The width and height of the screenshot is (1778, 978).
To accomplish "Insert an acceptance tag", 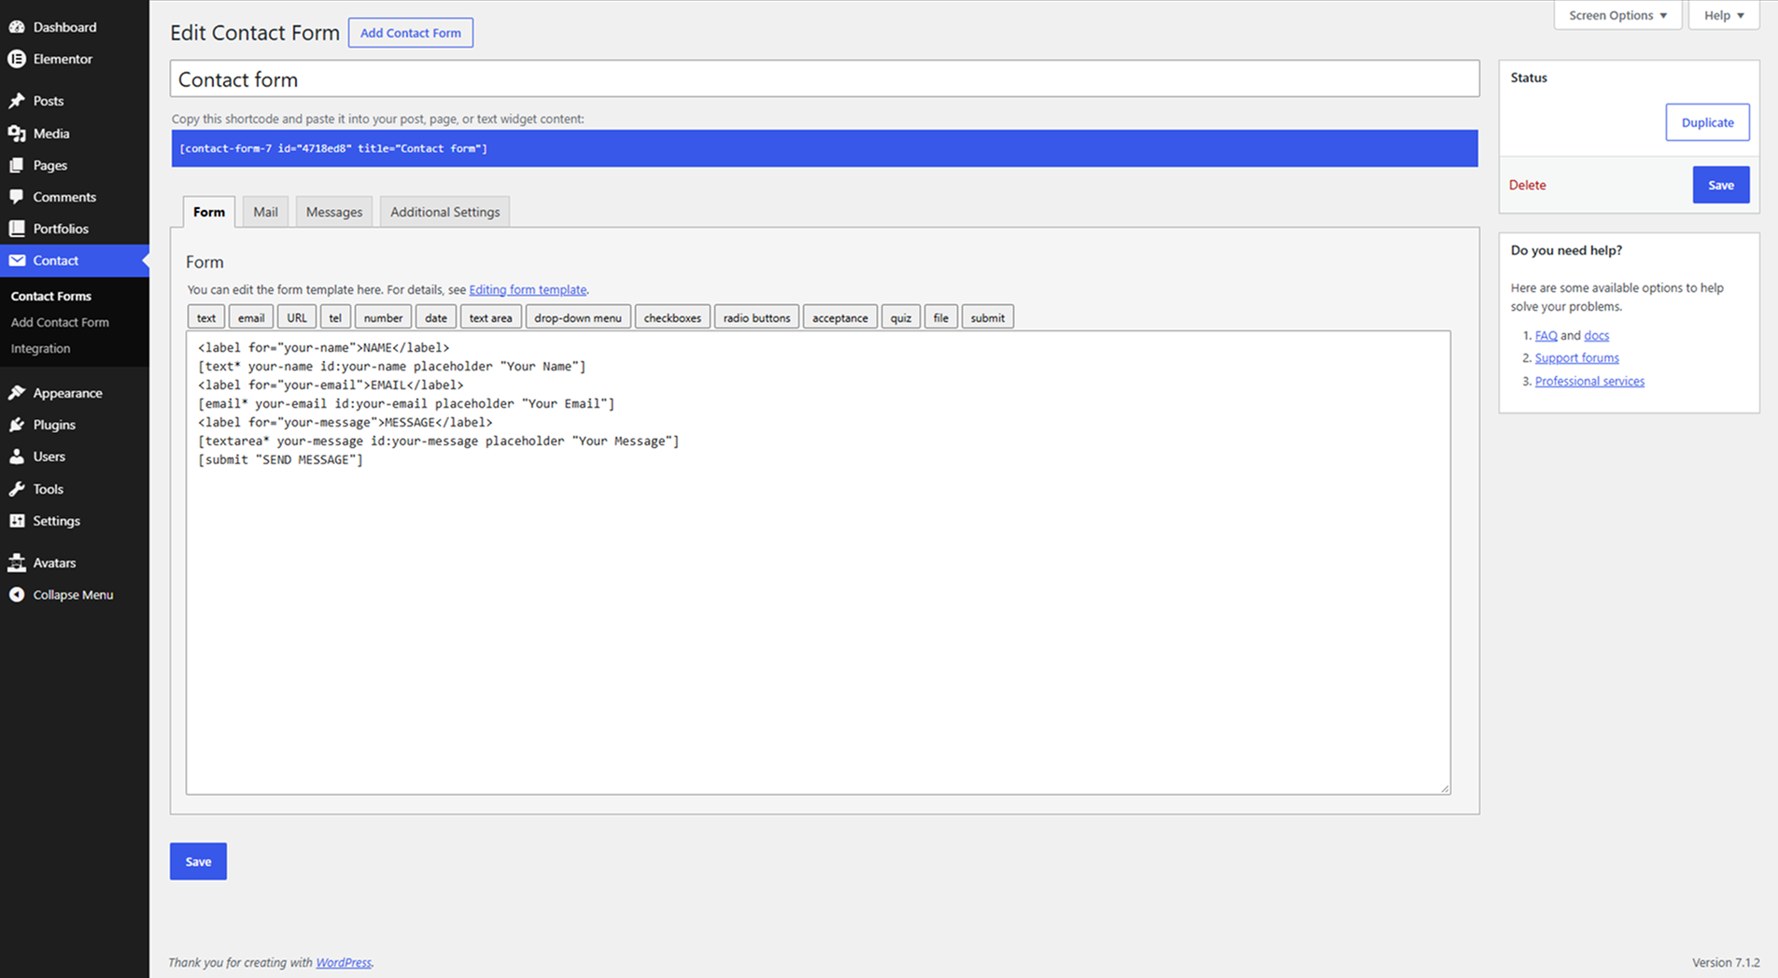I will tap(840, 317).
